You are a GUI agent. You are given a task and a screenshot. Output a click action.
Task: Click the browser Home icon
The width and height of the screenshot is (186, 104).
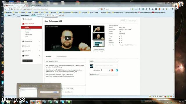[139, 9]
